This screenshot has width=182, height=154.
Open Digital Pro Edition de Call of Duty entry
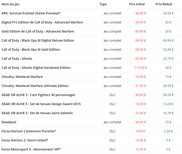42,22
